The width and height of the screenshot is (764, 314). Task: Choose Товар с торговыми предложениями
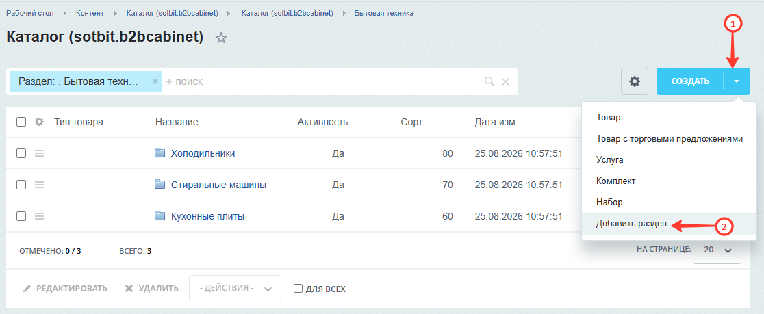[669, 139]
